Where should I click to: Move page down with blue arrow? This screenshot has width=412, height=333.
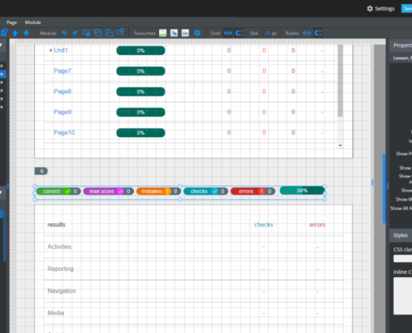[x=27, y=33]
